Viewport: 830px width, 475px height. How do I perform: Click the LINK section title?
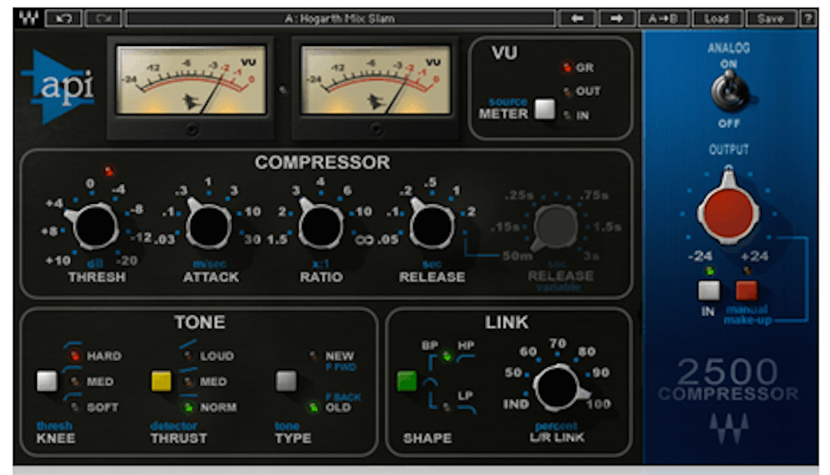[507, 322]
